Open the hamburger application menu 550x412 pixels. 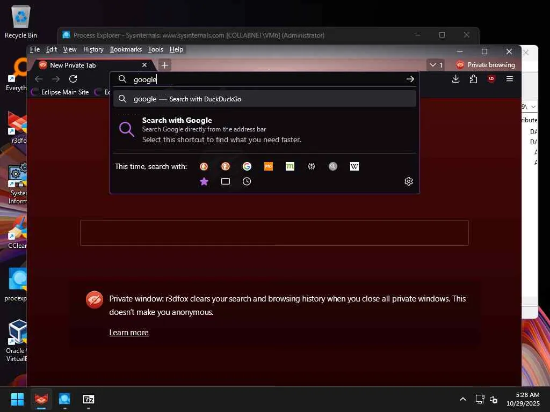[x=510, y=79]
